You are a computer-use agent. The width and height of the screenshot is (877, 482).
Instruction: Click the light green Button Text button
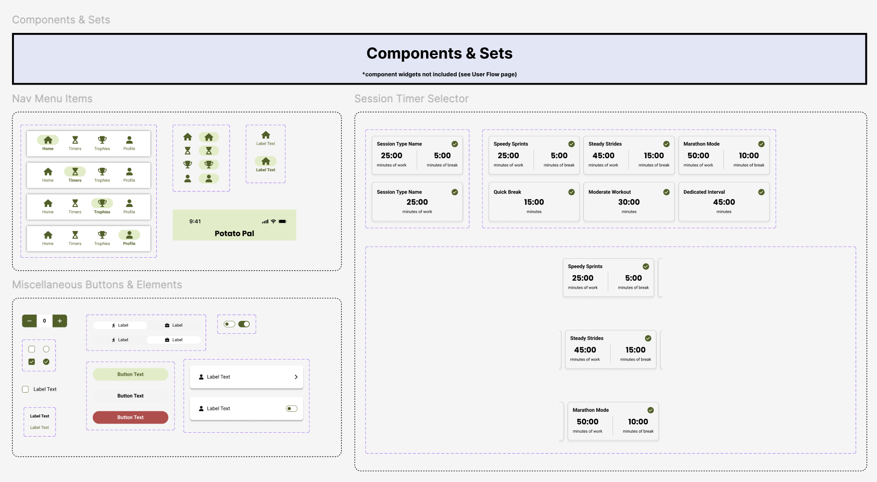pos(131,374)
